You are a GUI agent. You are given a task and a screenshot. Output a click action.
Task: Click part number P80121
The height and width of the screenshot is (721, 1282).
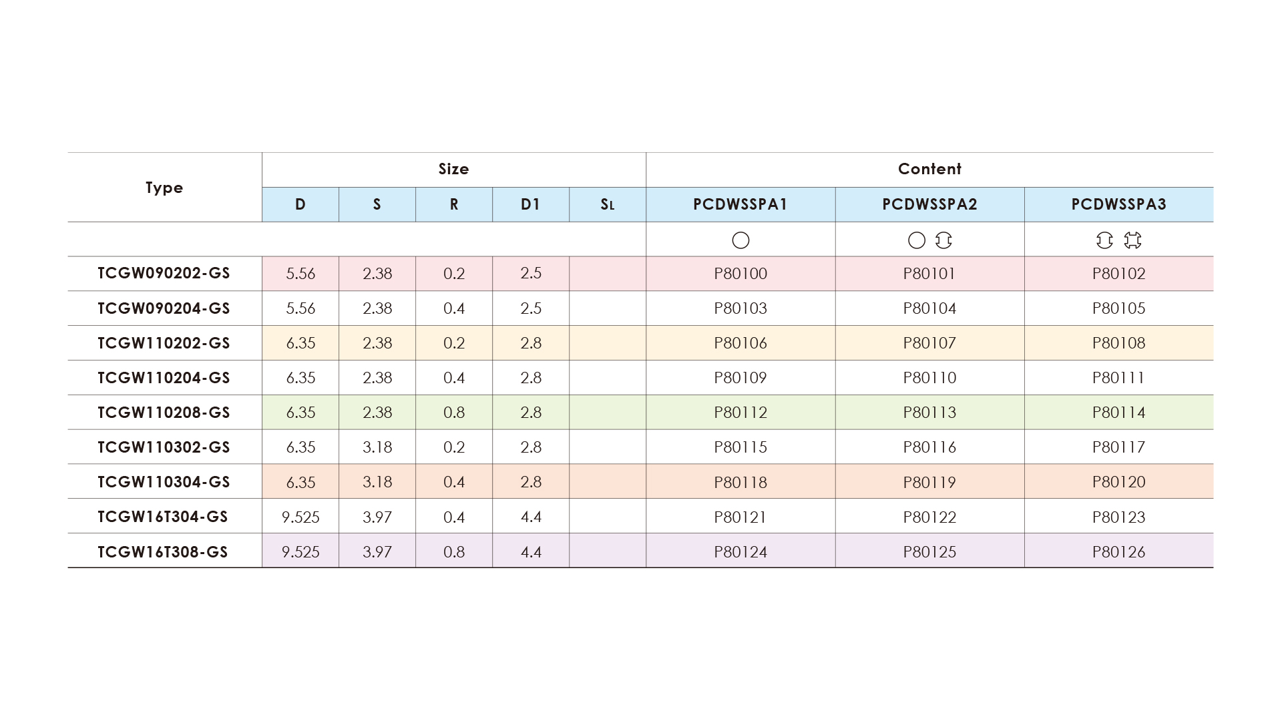(740, 517)
